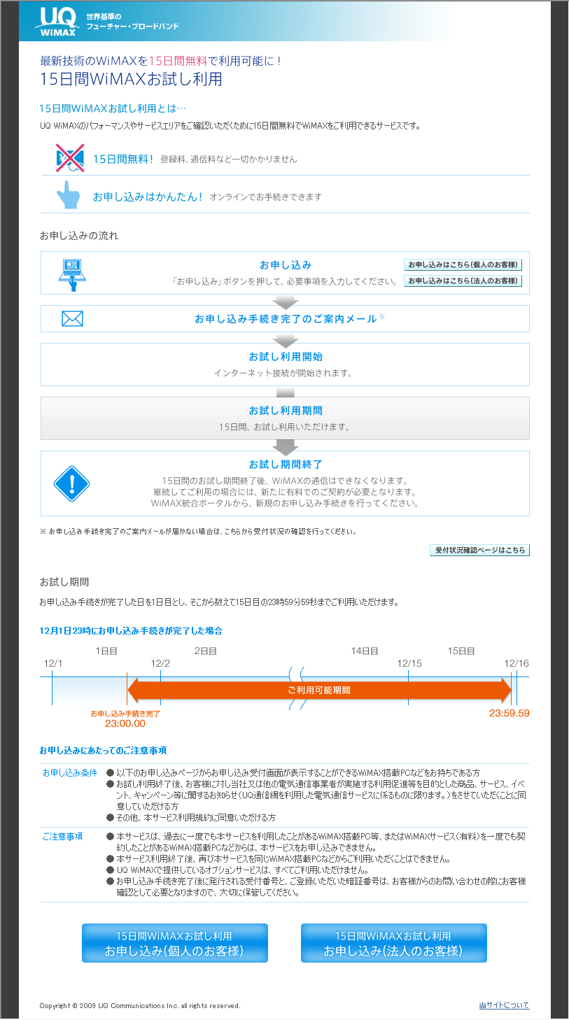Click the pointing hand icon beside お申し込みはかんたん
The width and height of the screenshot is (569, 1020).
[x=69, y=195]
